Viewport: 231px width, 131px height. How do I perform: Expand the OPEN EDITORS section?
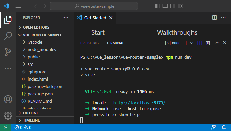45,27
